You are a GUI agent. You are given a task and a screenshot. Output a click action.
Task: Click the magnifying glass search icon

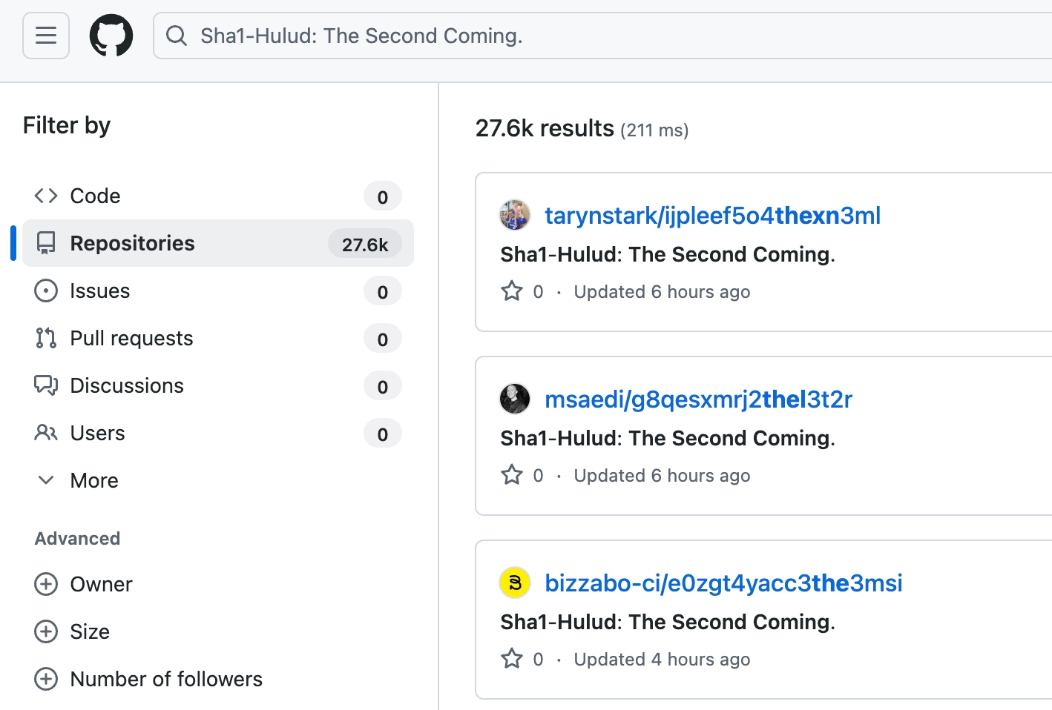pos(177,35)
